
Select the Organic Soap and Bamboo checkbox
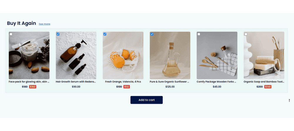click(x=246, y=34)
